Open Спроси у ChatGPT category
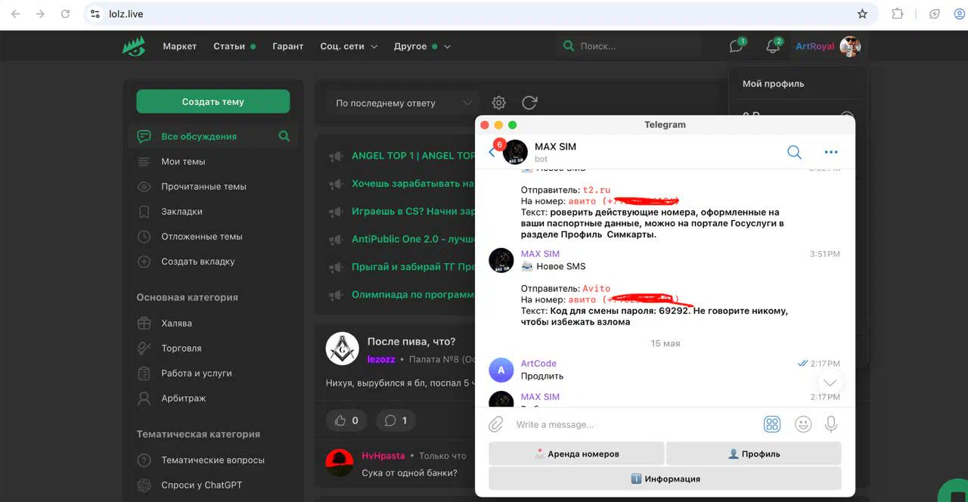 [x=202, y=485]
